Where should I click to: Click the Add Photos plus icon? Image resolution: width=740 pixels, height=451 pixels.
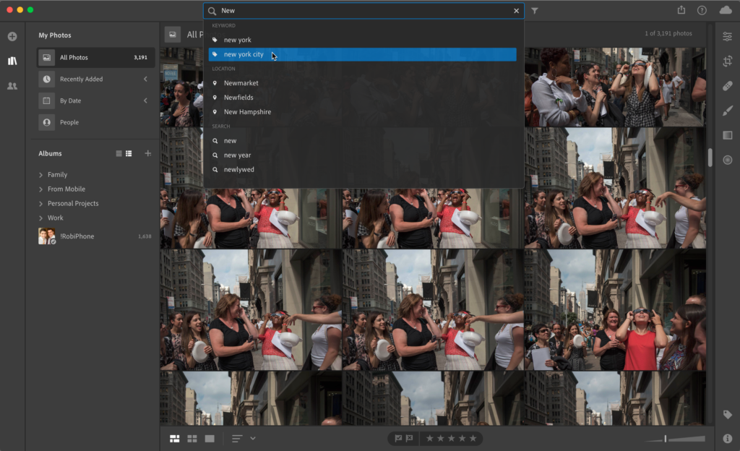(x=12, y=36)
